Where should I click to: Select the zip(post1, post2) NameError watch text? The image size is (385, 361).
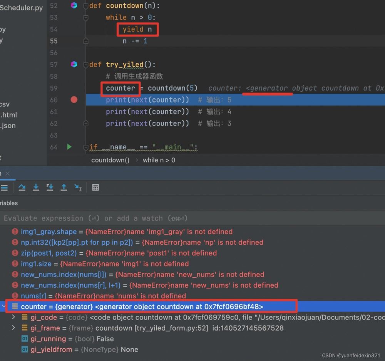coord(119,253)
